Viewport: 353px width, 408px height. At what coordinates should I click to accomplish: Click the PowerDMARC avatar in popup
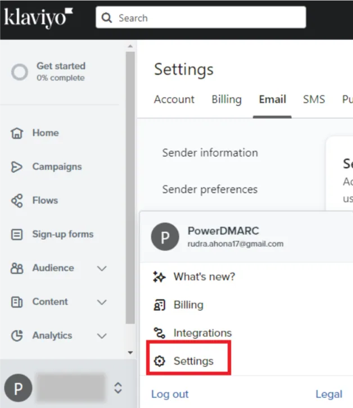coord(165,237)
